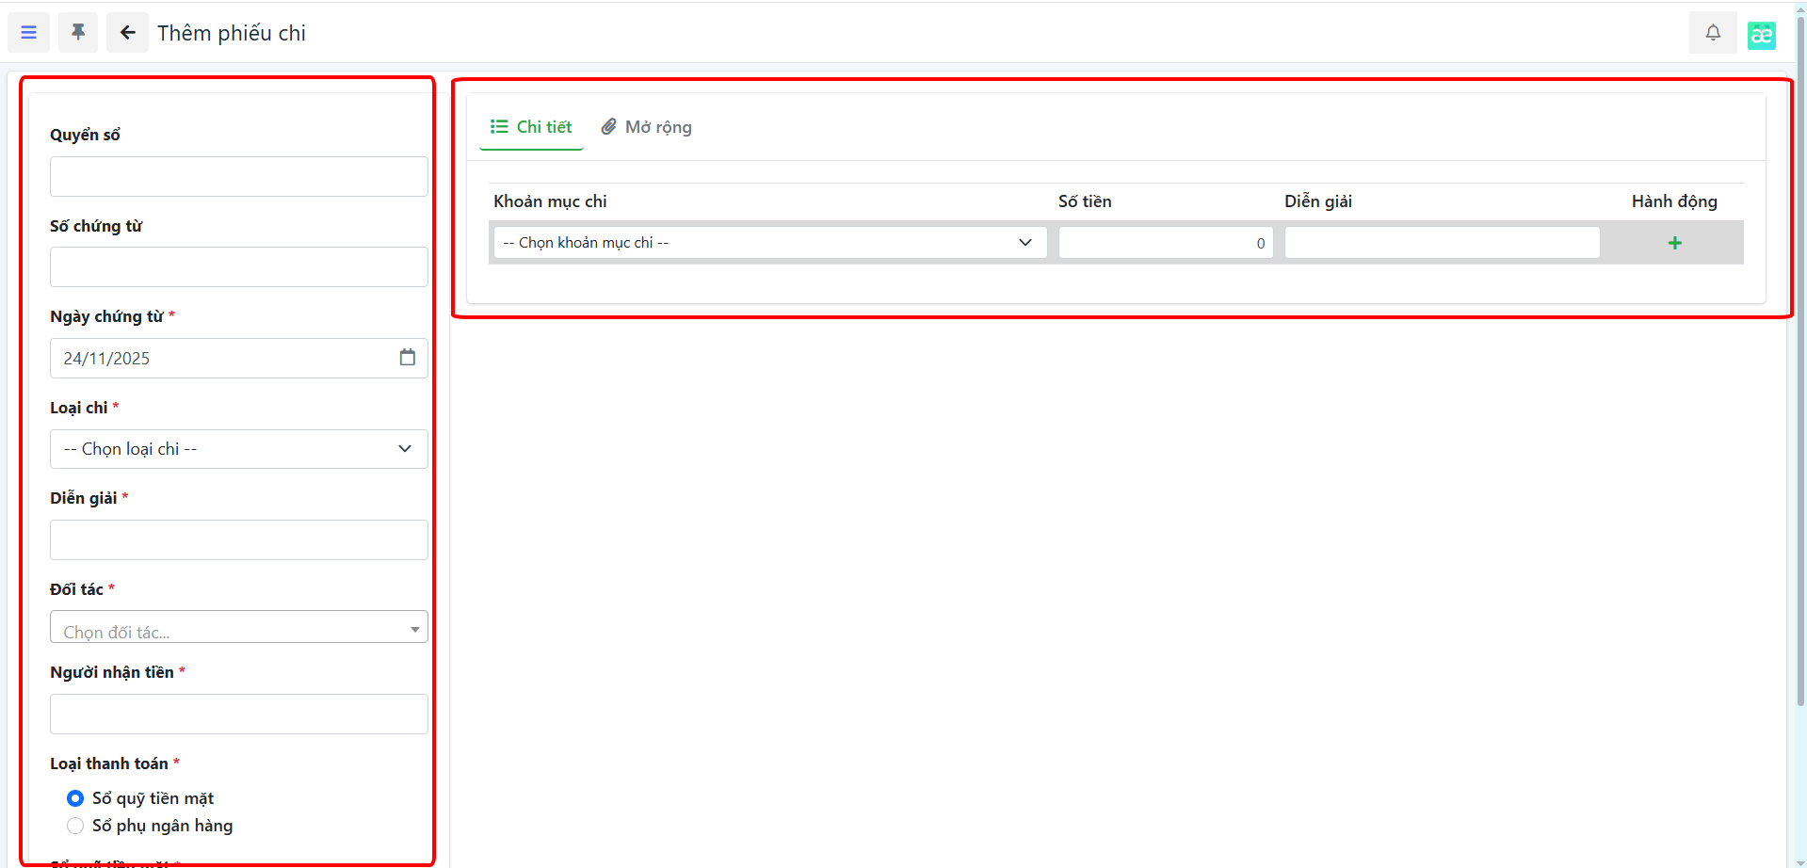Viewport: 1807px width, 868px height.
Task: Click Diễn giải field in detail table row
Action: click(x=1441, y=243)
